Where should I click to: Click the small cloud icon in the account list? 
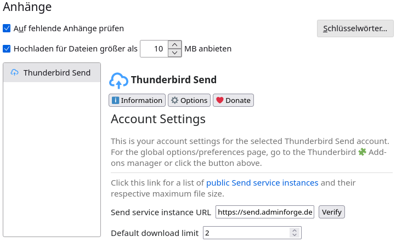15,73
